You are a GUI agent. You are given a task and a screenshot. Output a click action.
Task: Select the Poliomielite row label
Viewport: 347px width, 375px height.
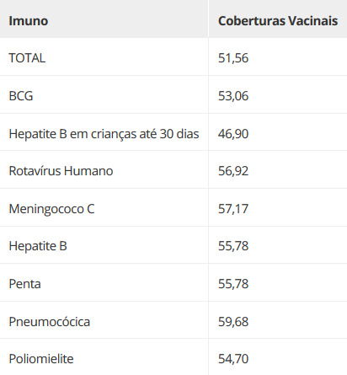tap(41, 359)
